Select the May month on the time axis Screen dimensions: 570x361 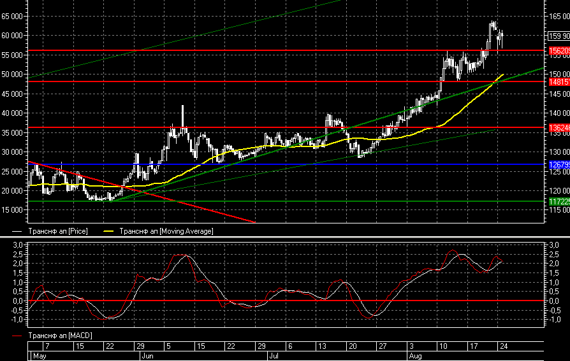click(x=40, y=356)
